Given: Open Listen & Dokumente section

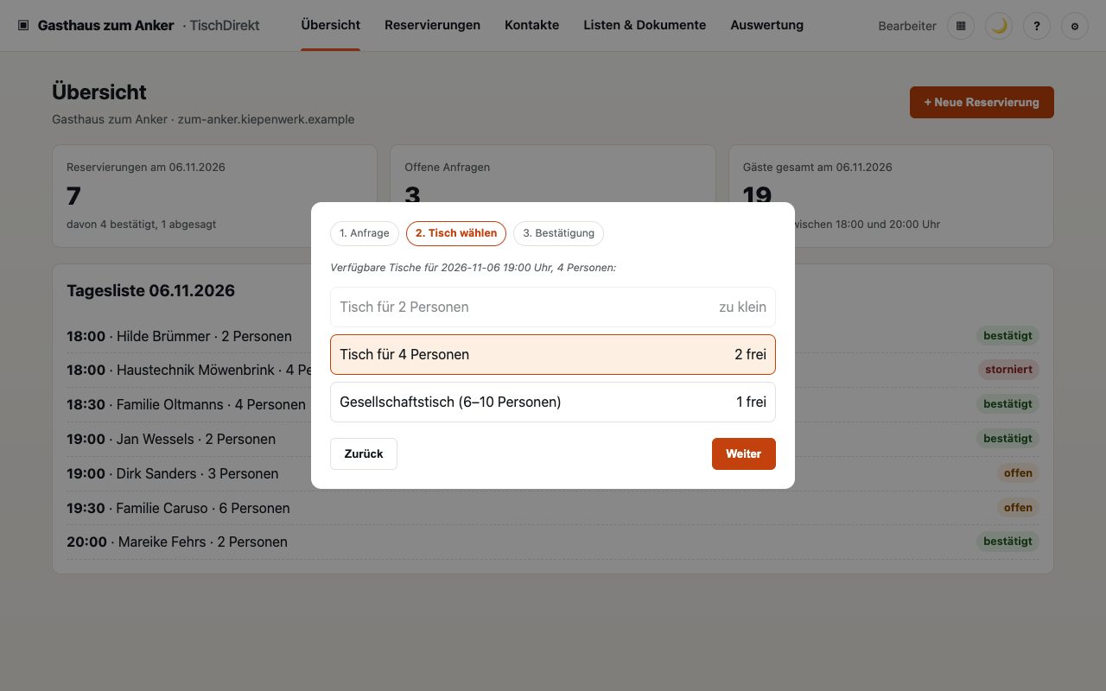Looking at the screenshot, I should click(x=645, y=25).
